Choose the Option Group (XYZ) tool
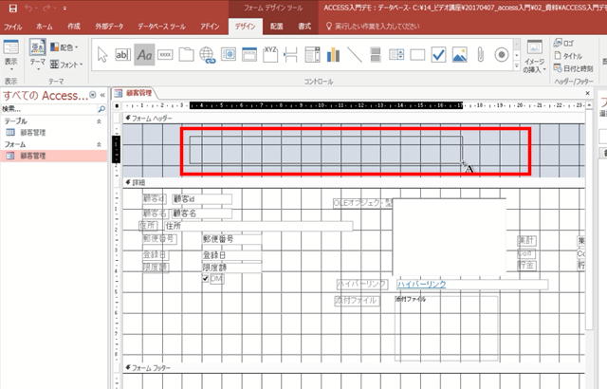The image size is (607, 389). [x=270, y=55]
